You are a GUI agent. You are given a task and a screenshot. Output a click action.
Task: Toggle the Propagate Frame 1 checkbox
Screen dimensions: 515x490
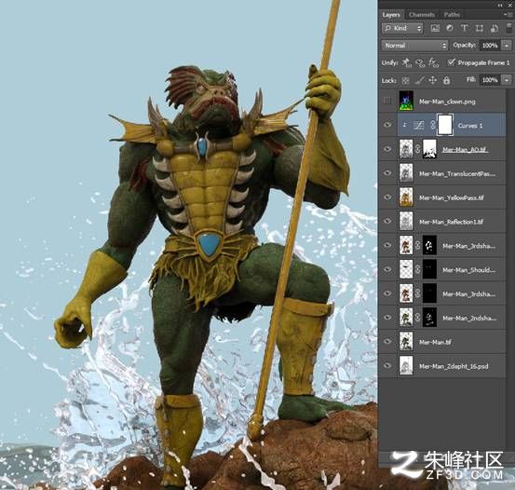point(452,62)
